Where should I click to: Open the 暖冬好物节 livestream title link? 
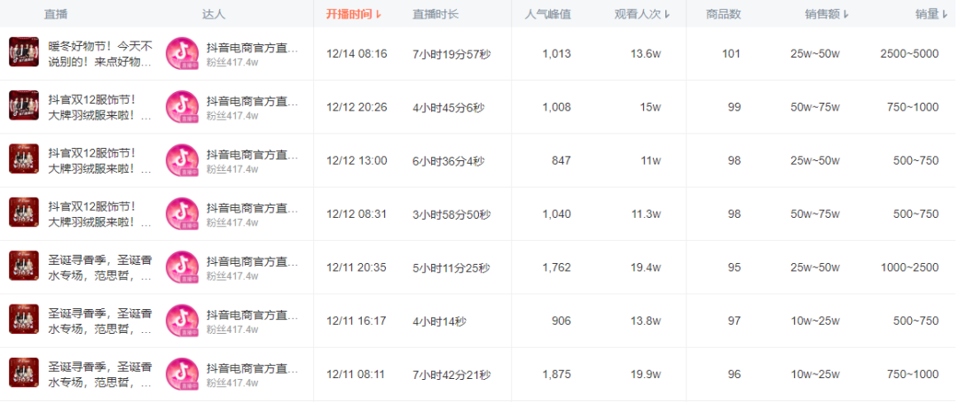(x=100, y=53)
